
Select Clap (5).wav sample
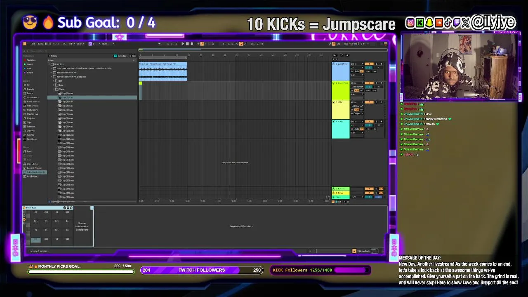pos(67,110)
